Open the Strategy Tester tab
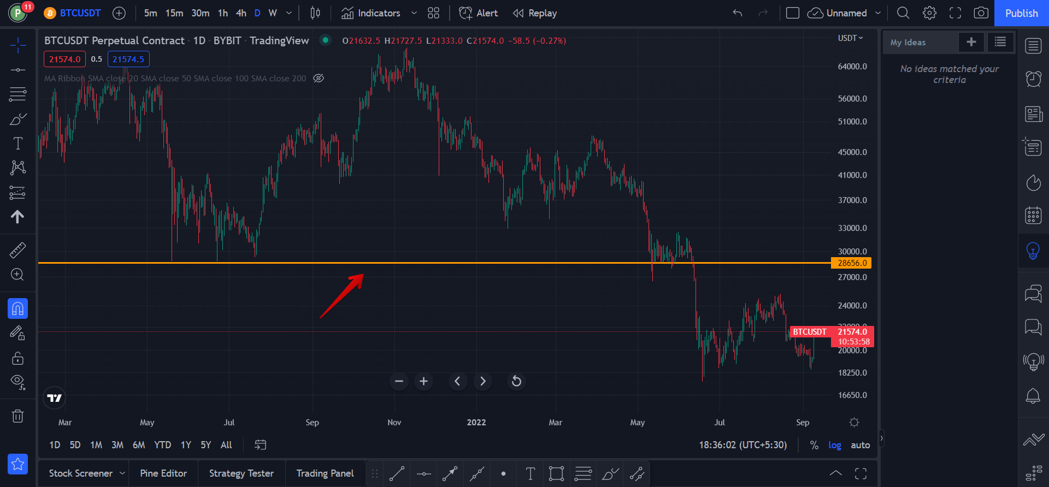Screen dimensions: 1049x487 click(241, 473)
